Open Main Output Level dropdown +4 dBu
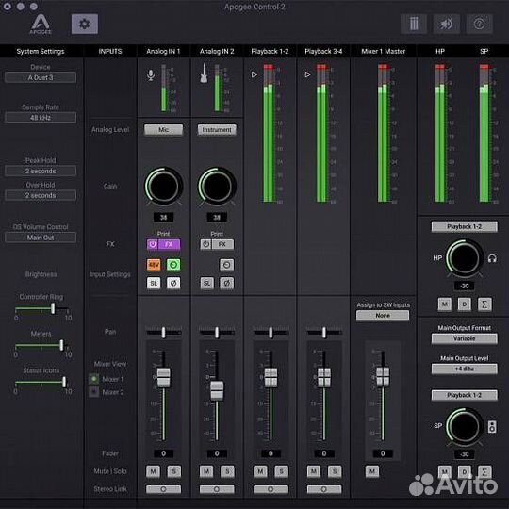 point(464,369)
